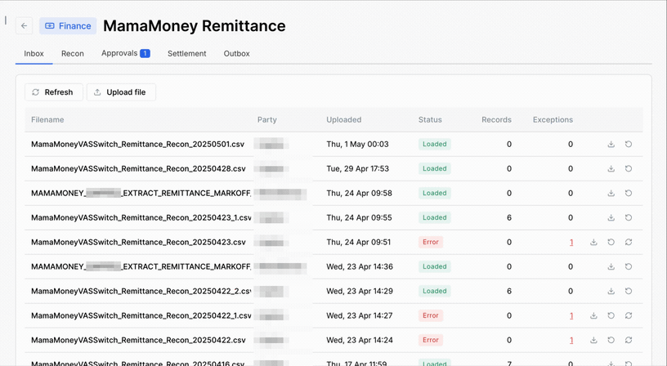This screenshot has width=667, height=366.
Task: Click the revert arrow for Remittance_Recon_20250423_1.csv
Action: [629, 217]
